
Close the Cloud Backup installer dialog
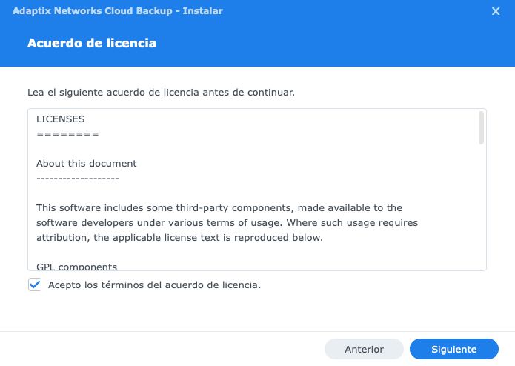point(496,11)
